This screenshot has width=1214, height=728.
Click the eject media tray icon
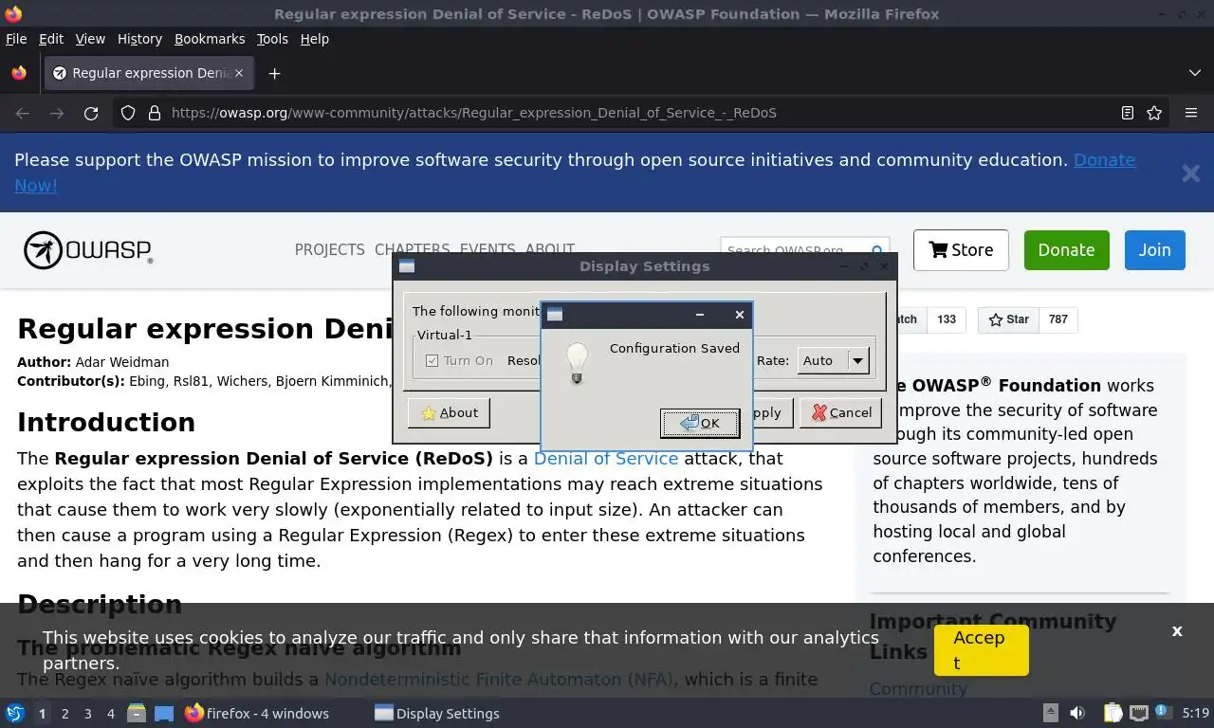1050,714
